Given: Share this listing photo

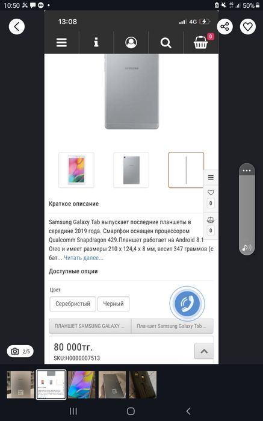Looking at the screenshot, I should (224, 27).
